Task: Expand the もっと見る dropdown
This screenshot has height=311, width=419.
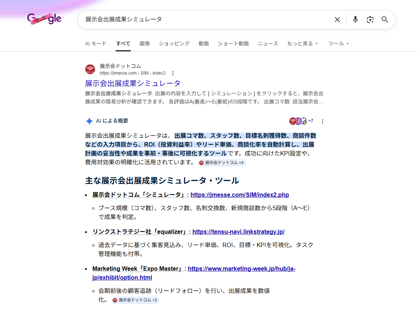Action: point(303,44)
